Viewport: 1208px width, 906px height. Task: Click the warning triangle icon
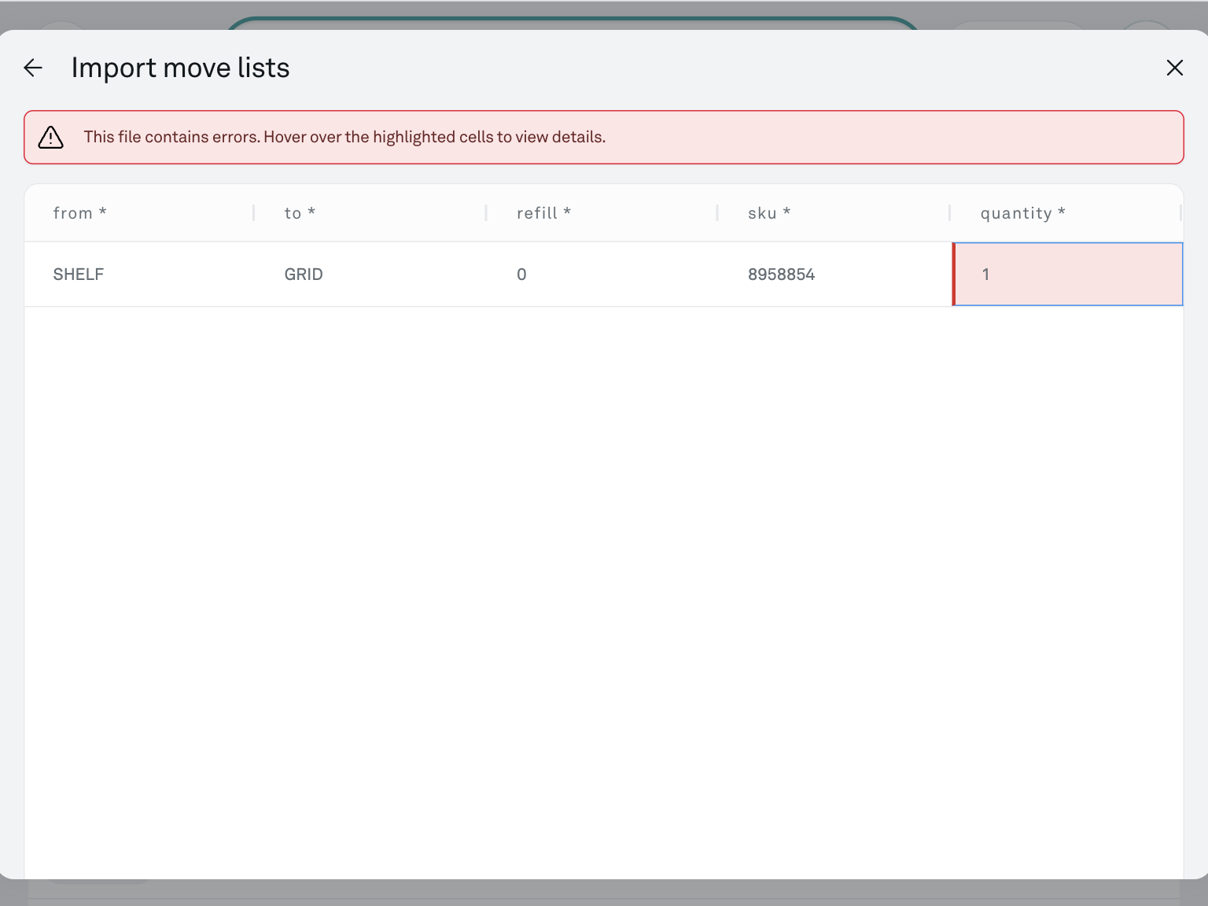point(51,138)
